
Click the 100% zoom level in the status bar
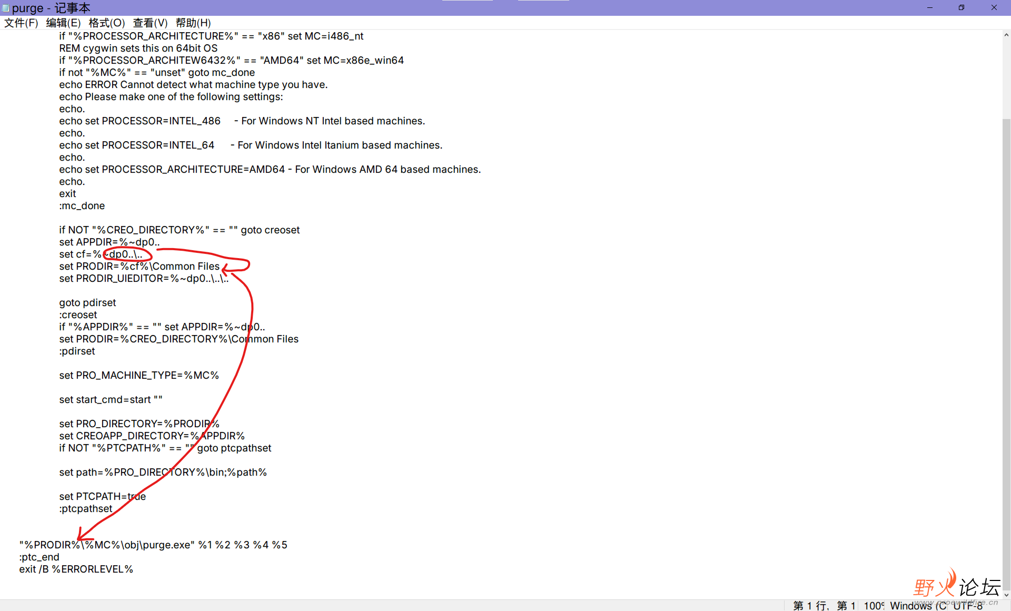tap(874, 606)
